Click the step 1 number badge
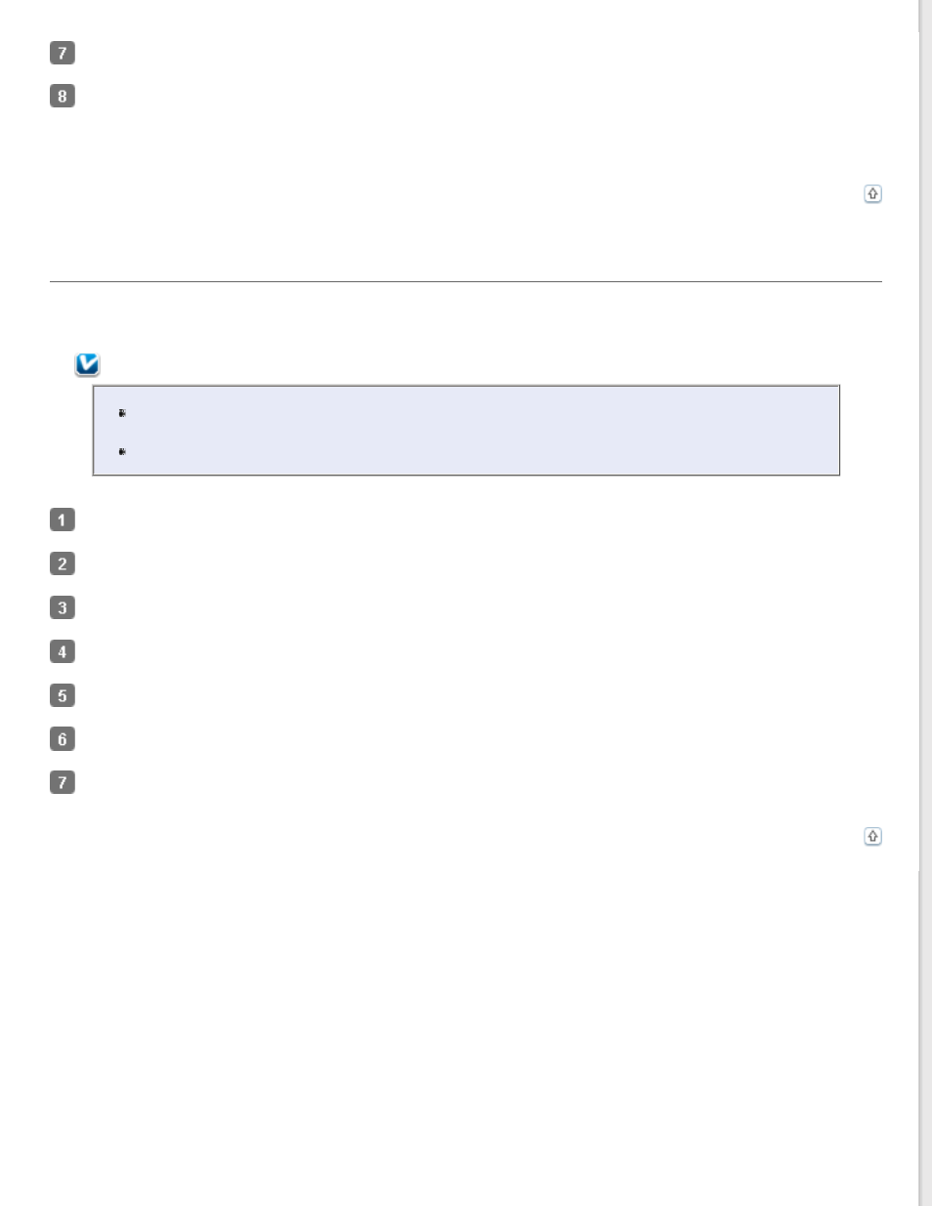932x1206 pixels. 62,520
